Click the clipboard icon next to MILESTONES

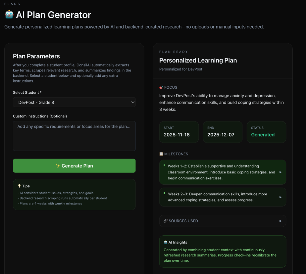pyautogui.click(x=161, y=154)
